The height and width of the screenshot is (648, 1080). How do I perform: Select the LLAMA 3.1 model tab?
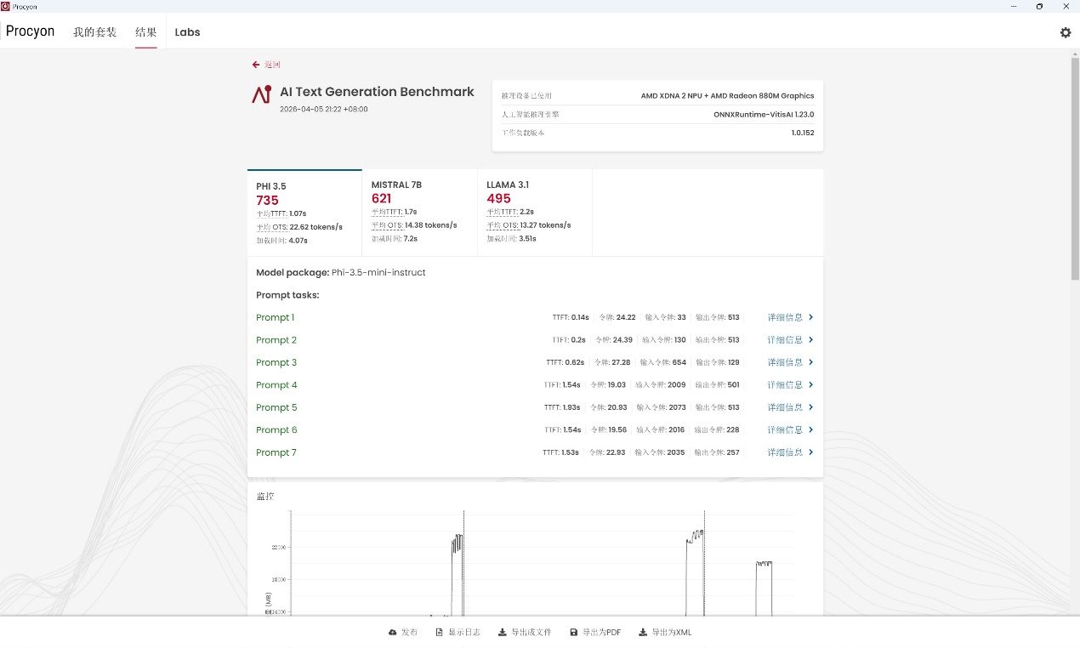(535, 213)
